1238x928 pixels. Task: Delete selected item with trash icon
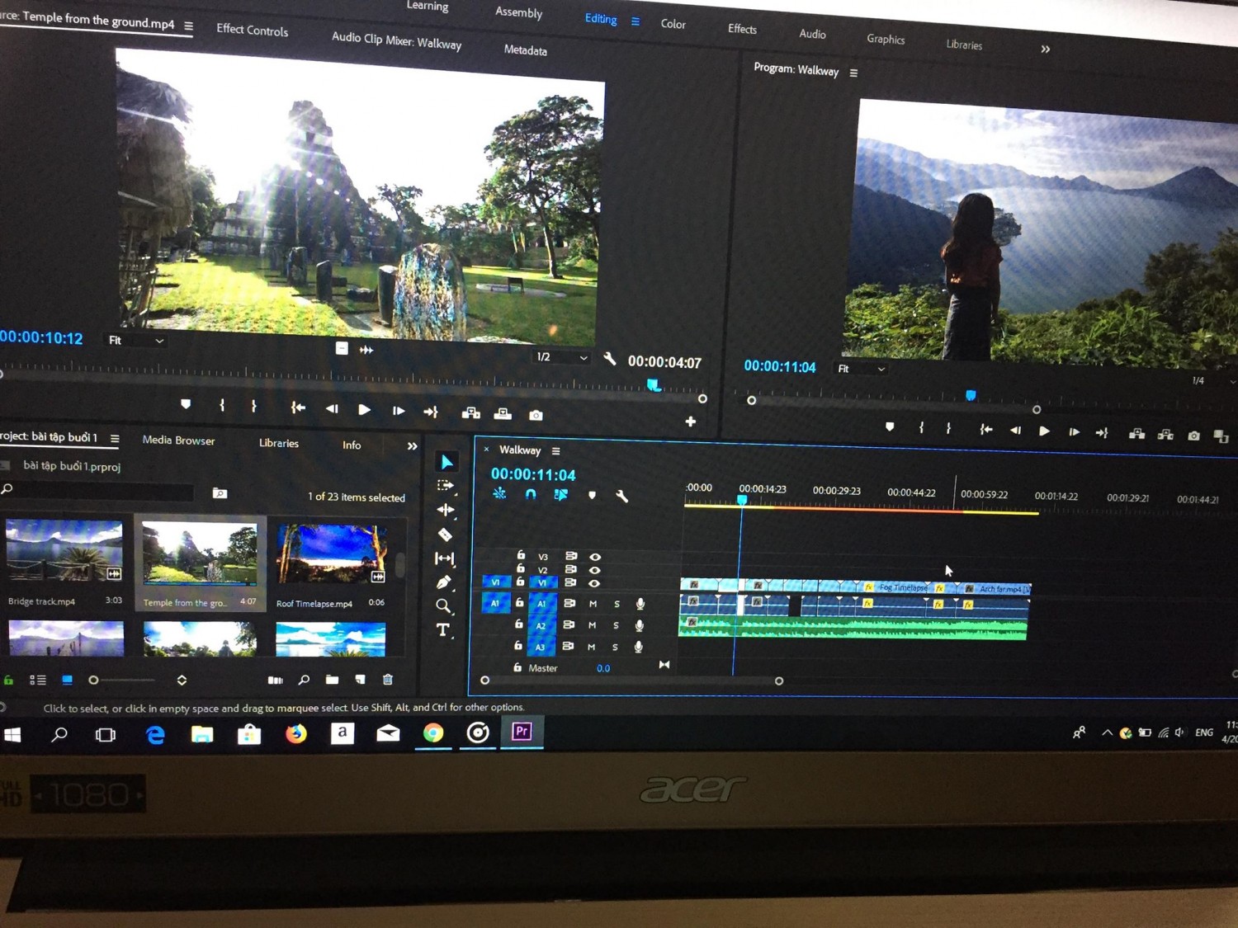click(x=388, y=680)
